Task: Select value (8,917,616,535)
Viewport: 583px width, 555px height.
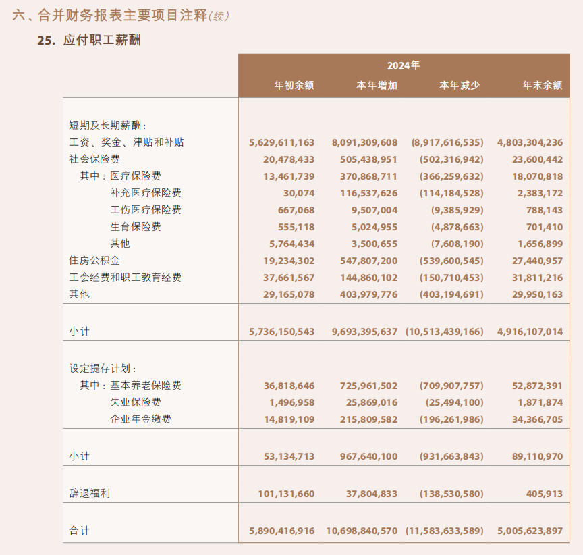Action: coord(447,142)
